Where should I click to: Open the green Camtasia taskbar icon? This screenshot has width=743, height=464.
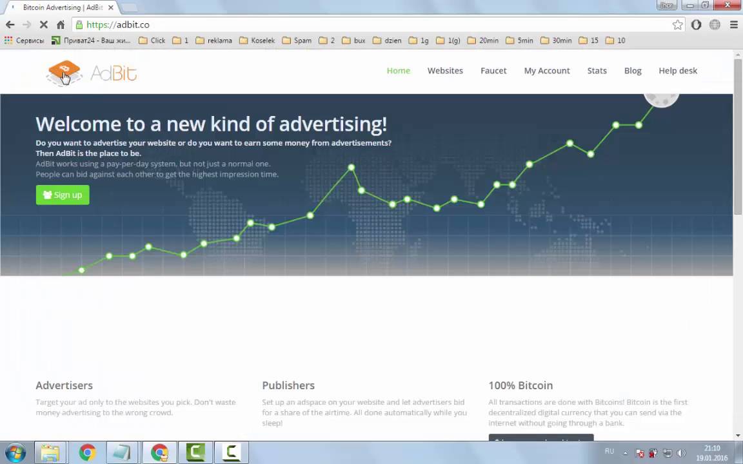point(195,452)
